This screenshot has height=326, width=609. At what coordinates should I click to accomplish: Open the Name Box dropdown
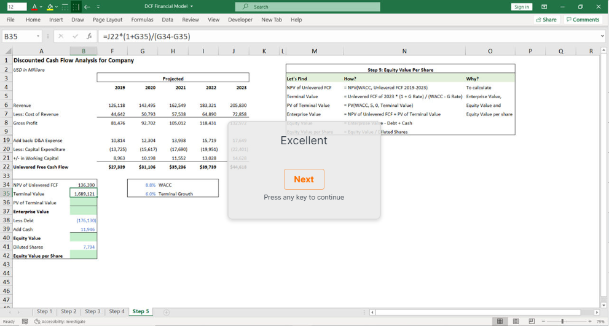(x=38, y=36)
